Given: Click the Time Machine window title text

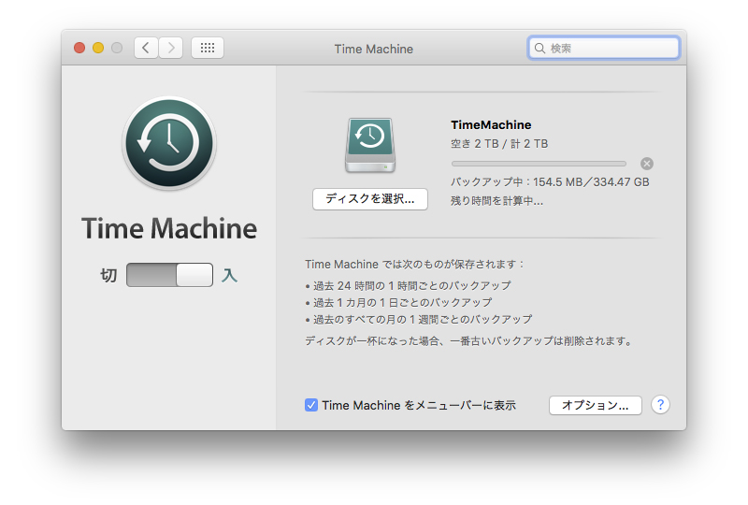Looking at the screenshot, I should [x=374, y=49].
